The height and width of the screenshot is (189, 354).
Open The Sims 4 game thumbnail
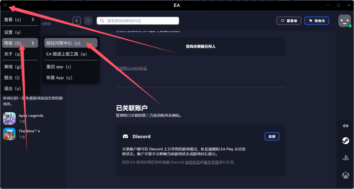coord(9,134)
